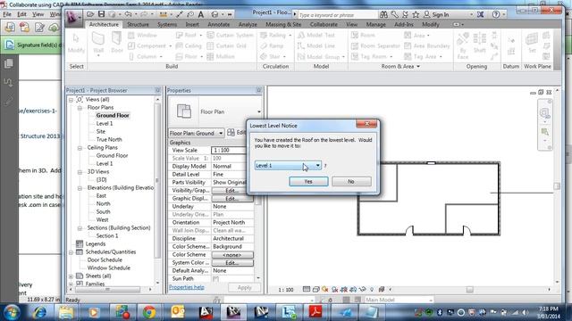Open Google Chrome from the taskbar
Image resolution: width=572 pixels, height=321 pixels.
coord(149,312)
